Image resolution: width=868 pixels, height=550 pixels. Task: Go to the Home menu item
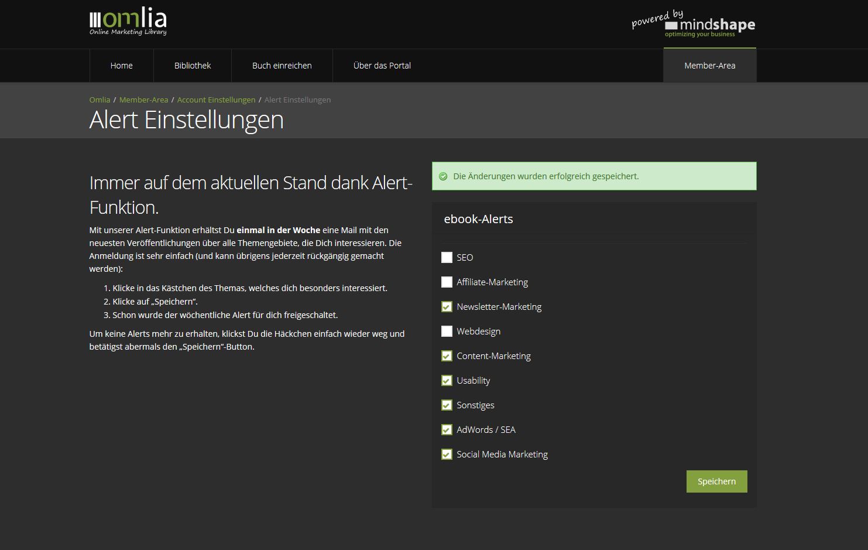point(122,66)
